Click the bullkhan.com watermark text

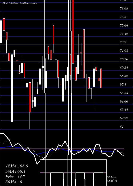[29, 3]
